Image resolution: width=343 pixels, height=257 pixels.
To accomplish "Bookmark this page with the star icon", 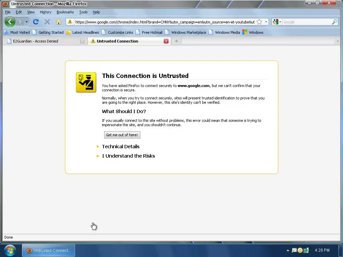I will [x=259, y=22].
